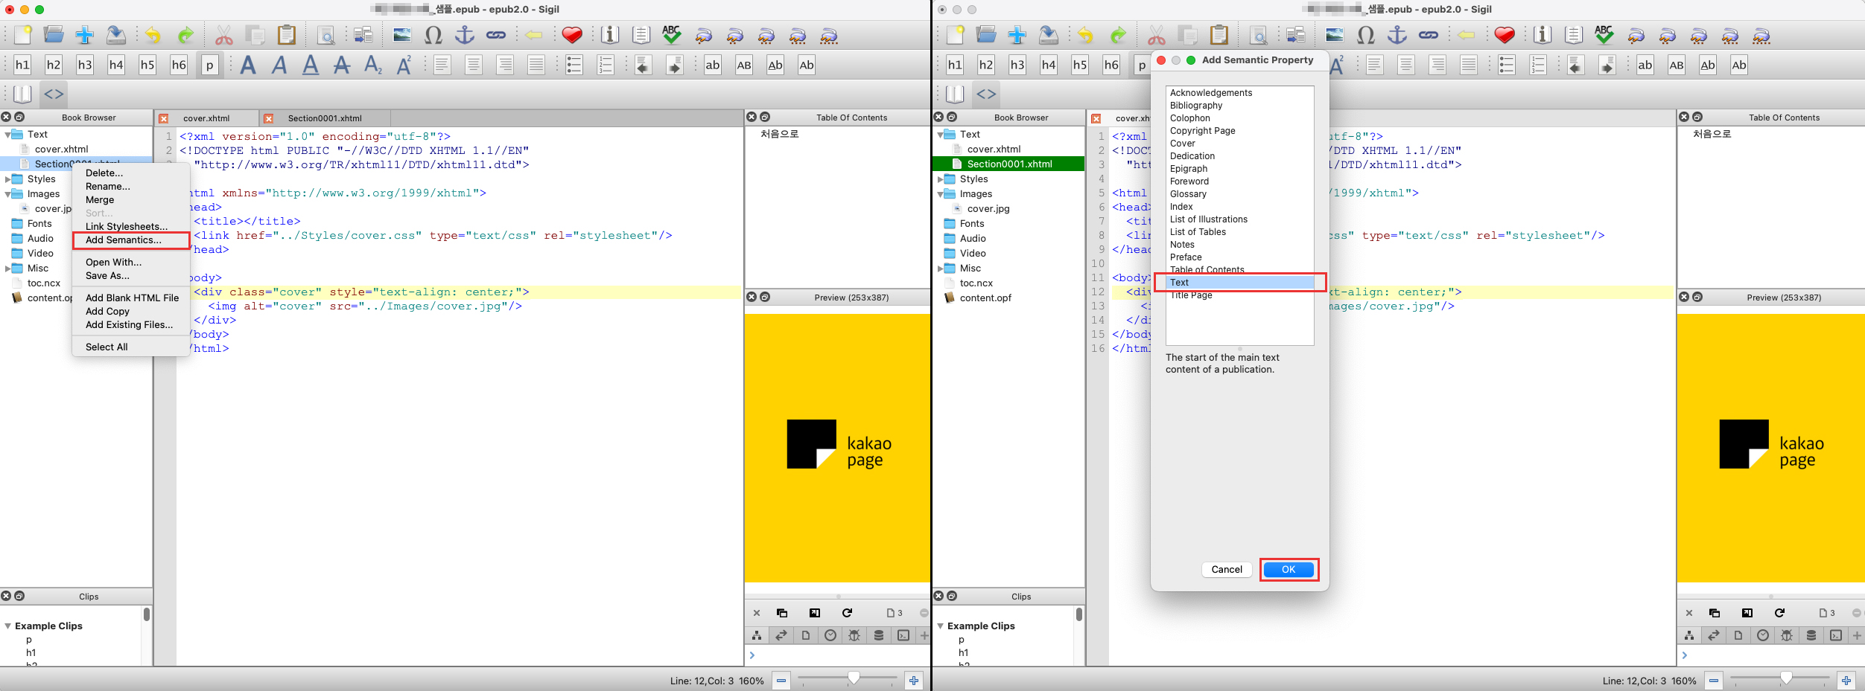The width and height of the screenshot is (1865, 691).
Task: Click console terminal icon in left window inspector
Action: click(x=903, y=635)
